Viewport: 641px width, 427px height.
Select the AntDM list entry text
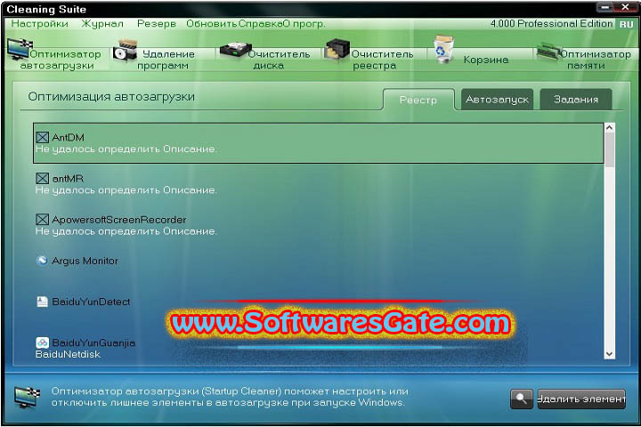[x=68, y=138]
